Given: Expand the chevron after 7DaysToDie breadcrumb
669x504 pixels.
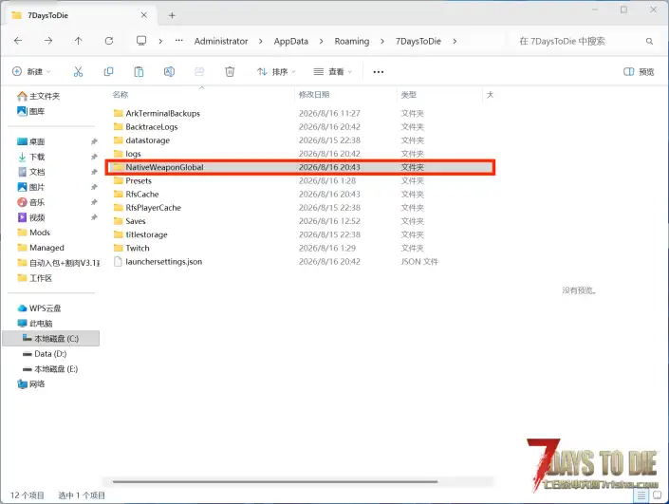Looking at the screenshot, I should (x=455, y=42).
